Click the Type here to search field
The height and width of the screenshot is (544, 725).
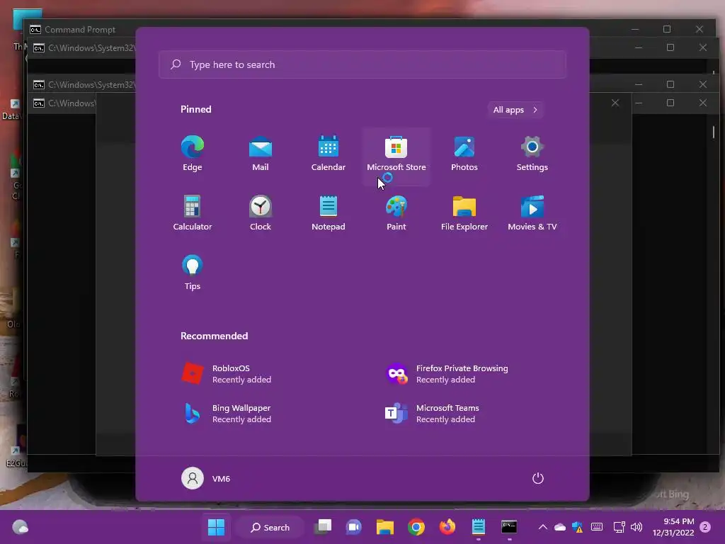click(362, 64)
